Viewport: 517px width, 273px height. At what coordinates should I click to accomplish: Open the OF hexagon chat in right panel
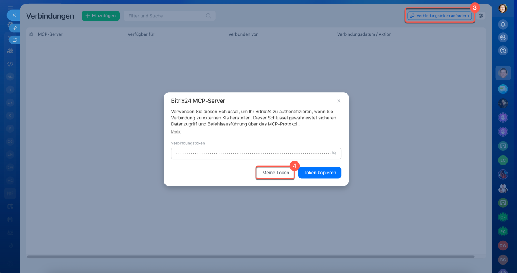(x=503, y=217)
